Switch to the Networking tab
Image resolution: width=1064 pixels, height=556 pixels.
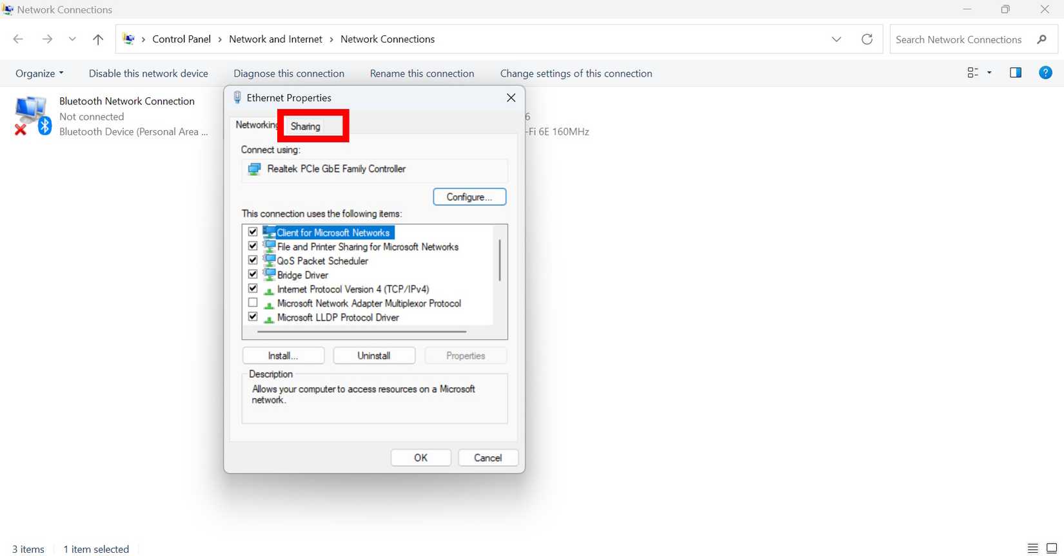(x=257, y=125)
